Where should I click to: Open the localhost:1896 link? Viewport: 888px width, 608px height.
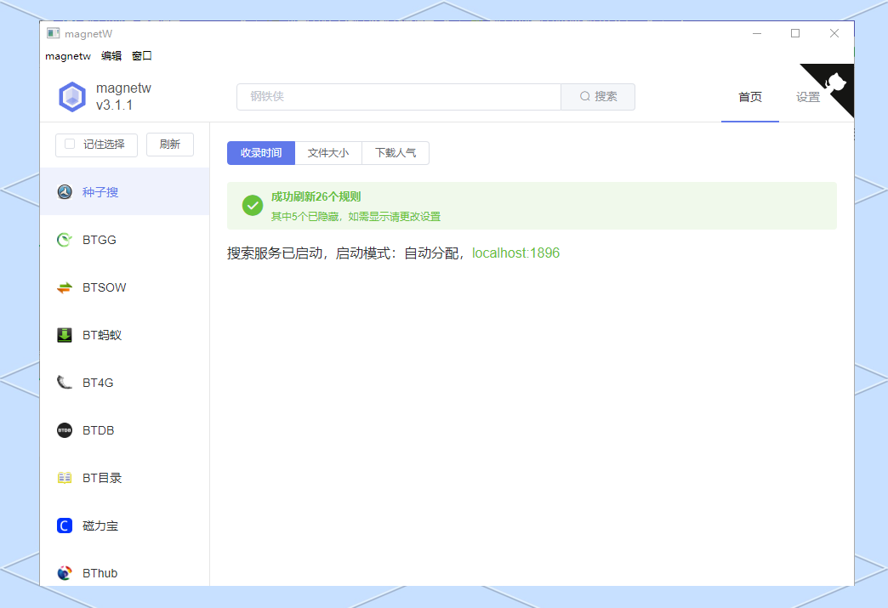point(515,253)
